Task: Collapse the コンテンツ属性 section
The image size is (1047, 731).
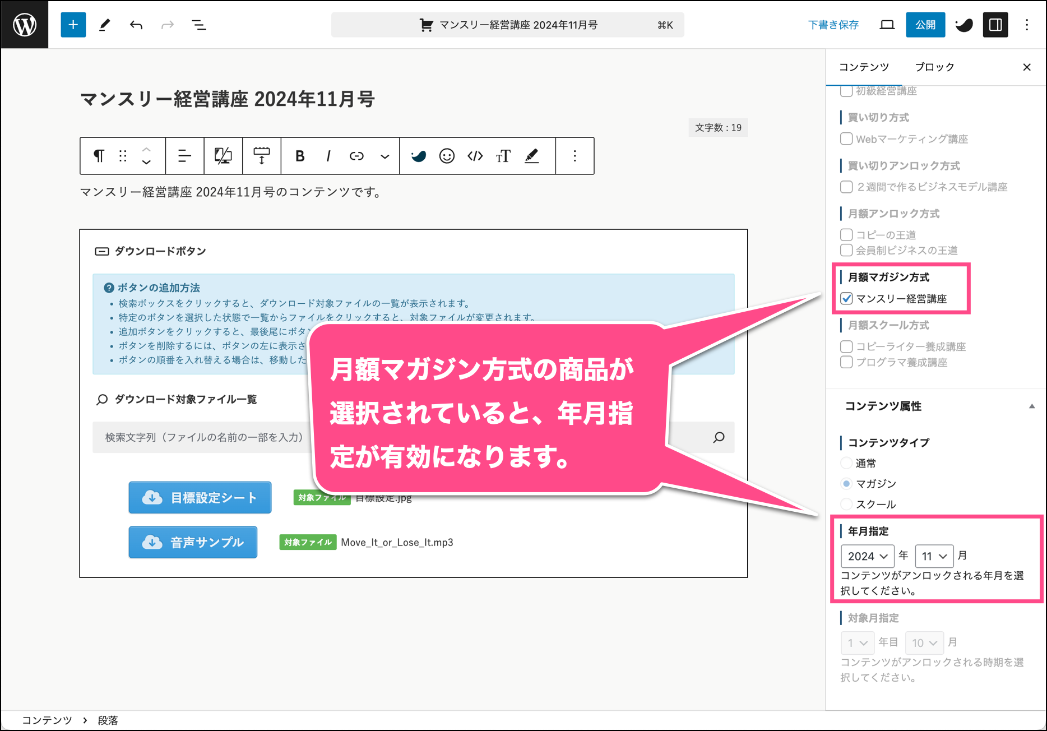Action: coord(1031,406)
